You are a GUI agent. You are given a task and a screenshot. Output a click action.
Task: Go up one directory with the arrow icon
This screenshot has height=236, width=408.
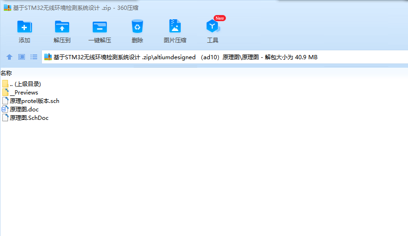click(x=9, y=57)
